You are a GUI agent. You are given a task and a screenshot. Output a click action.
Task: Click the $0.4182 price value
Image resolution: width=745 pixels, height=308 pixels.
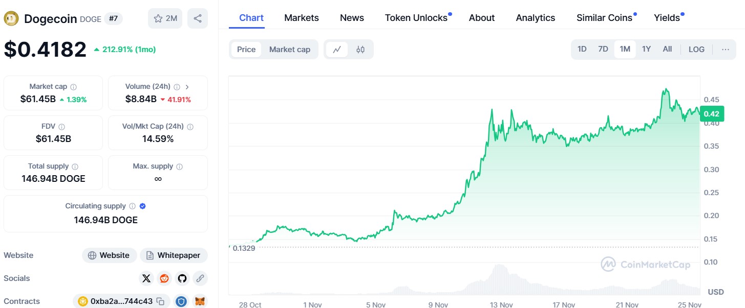45,50
